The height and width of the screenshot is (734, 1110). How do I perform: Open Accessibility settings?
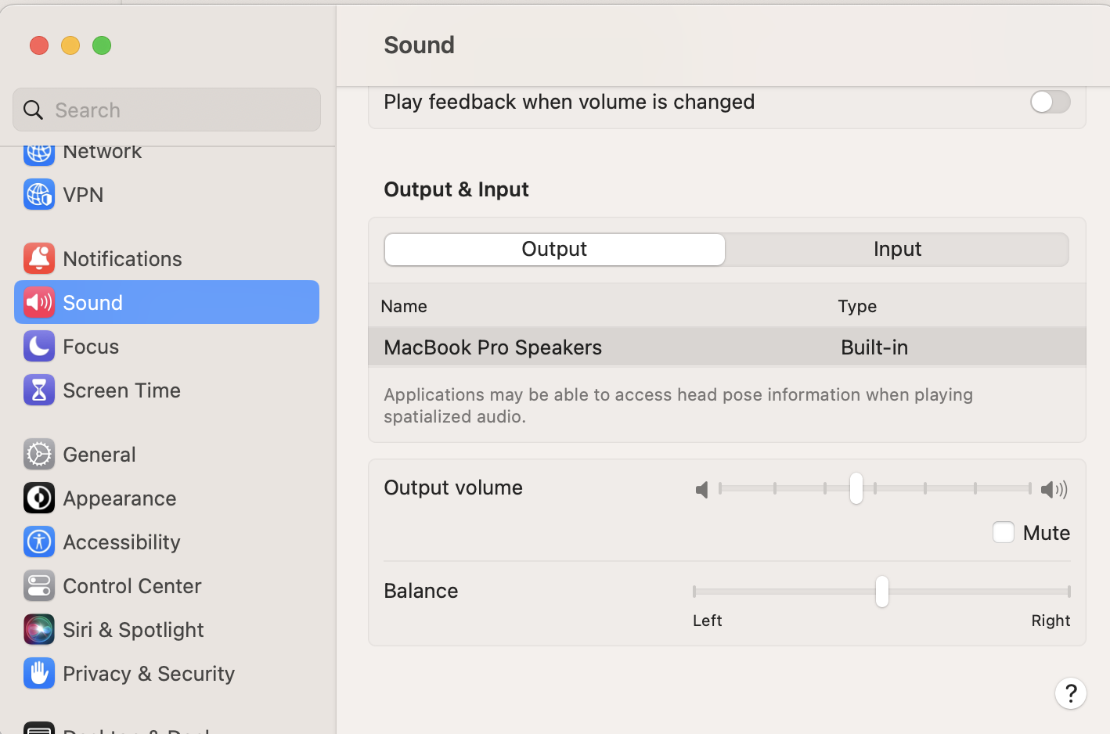tap(121, 542)
